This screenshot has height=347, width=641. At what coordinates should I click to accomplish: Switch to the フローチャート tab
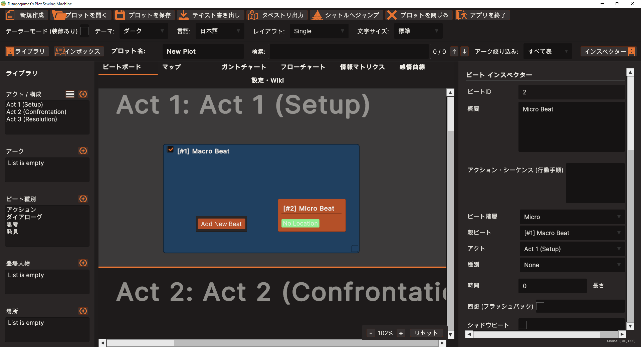303,67
